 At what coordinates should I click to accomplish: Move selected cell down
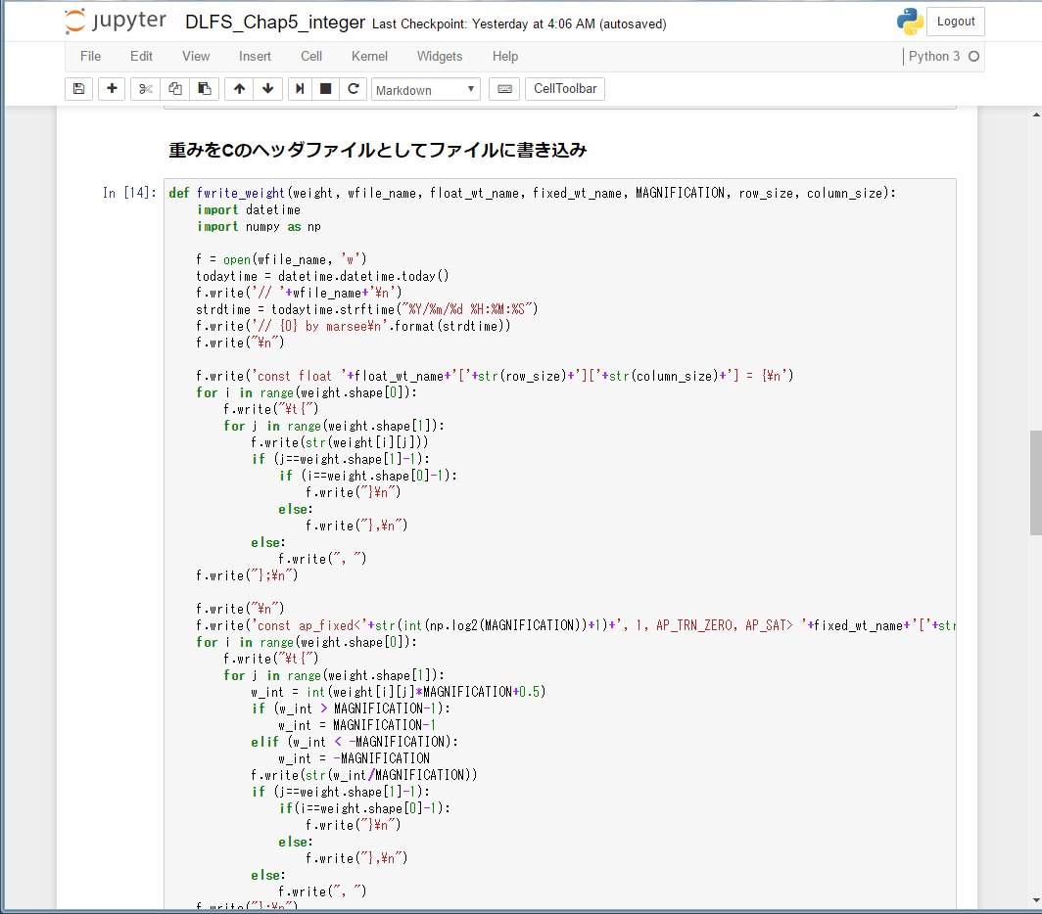(x=267, y=89)
